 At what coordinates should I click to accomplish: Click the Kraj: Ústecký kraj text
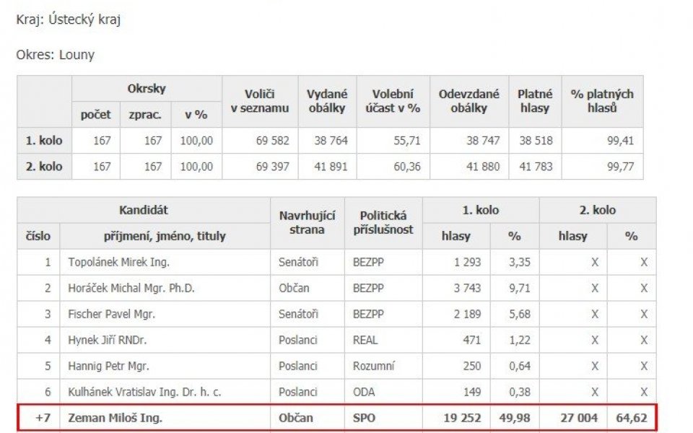[x=68, y=19]
